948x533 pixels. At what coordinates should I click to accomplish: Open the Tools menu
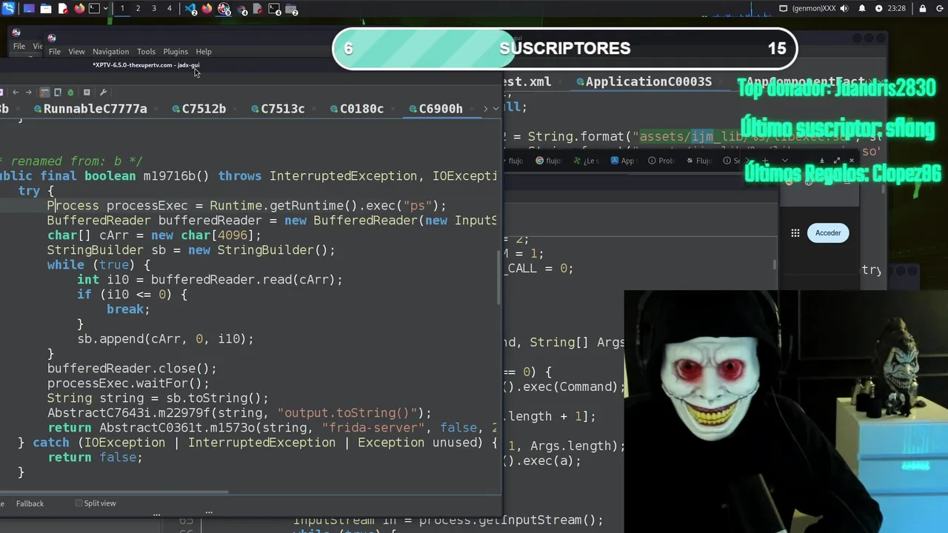146,52
